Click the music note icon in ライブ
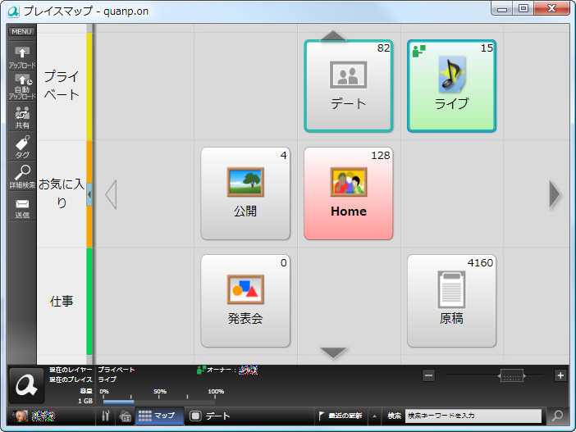Screen dimensions: 576x432 [x=452, y=75]
